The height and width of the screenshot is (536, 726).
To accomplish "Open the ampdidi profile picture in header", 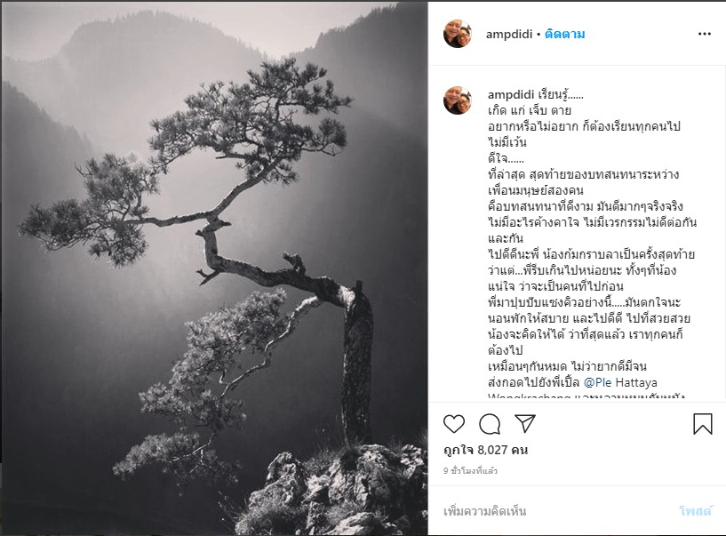I will (458, 34).
